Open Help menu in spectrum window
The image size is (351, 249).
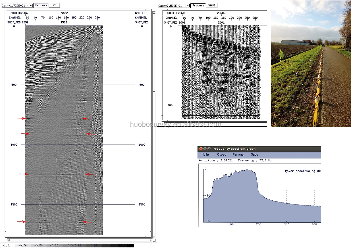tap(205, 155)
